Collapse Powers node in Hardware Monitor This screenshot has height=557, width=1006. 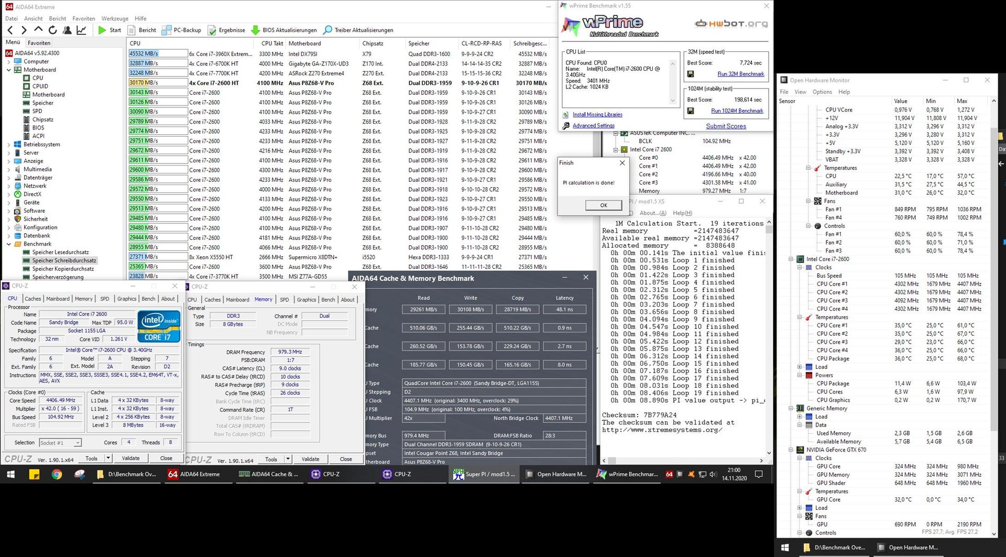tap(800, 376)
